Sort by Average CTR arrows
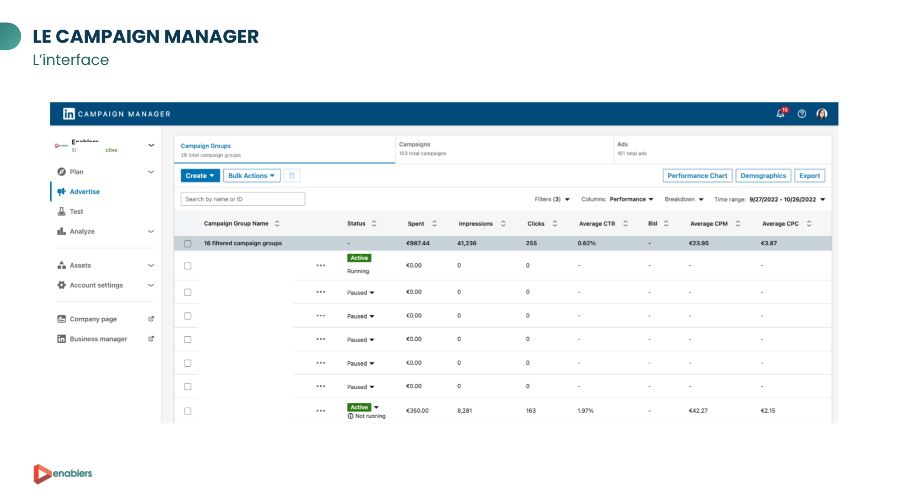This screenshot has width=897, height=504. coord(625,223)
